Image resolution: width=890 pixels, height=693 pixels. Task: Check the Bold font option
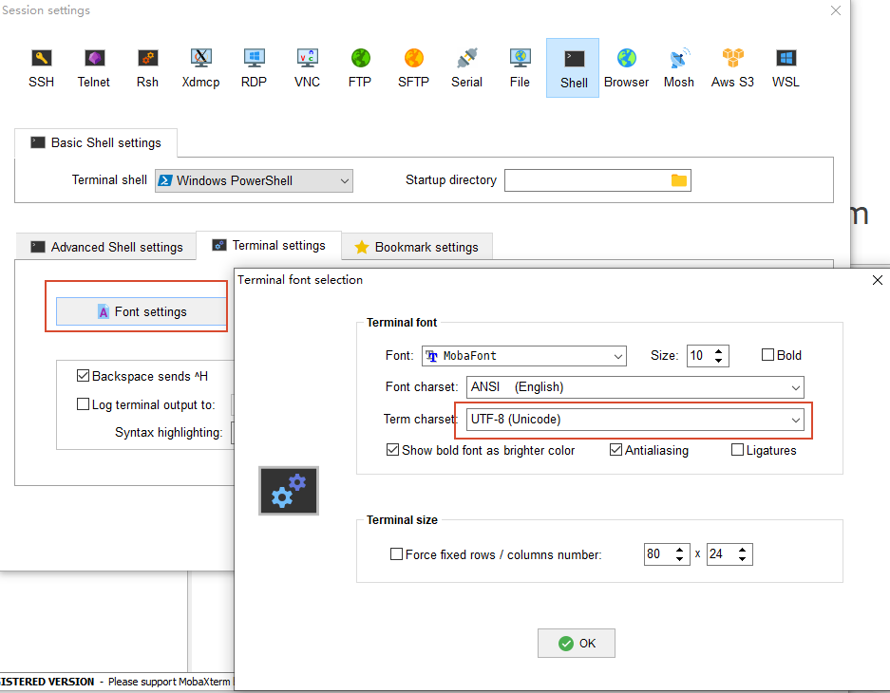click(x=767, y=355)
